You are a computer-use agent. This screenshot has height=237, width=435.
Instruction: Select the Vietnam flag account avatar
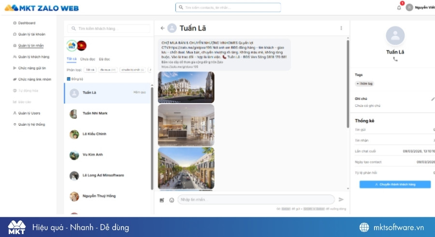point(82,45)
